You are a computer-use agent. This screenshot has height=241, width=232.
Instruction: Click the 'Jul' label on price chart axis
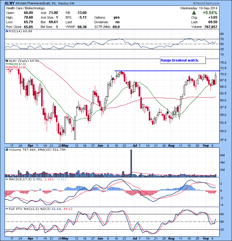(x=135, y=145)
